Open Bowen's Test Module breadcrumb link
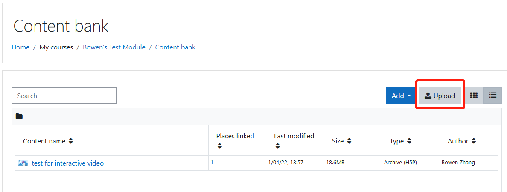 [x=114, y=47]
